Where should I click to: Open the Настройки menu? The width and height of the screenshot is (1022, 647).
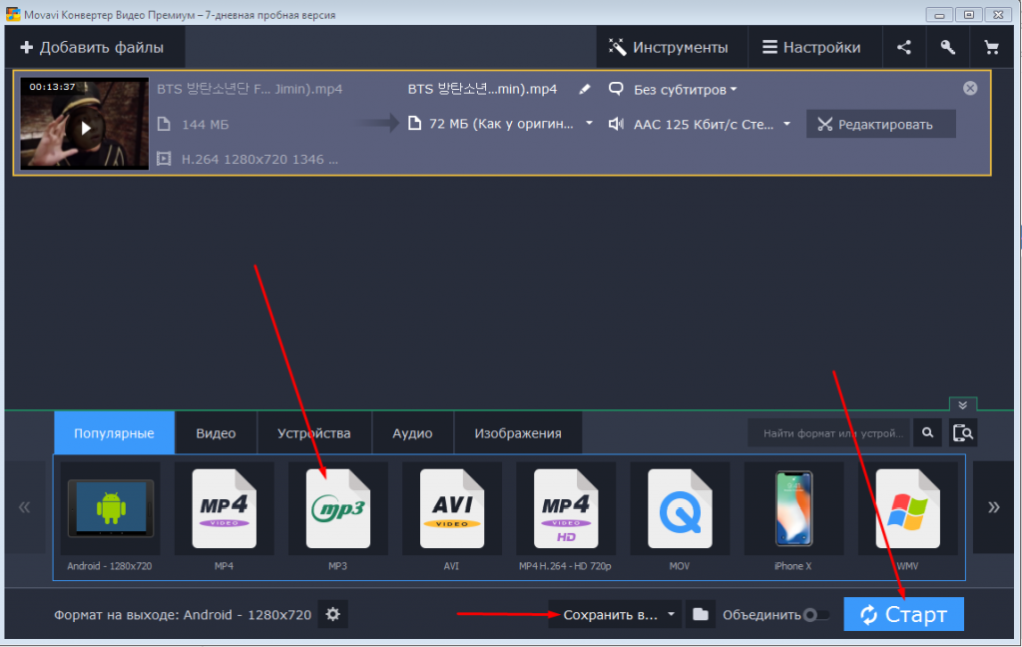coord(814,48)
